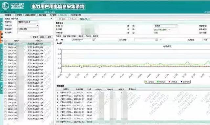The height and width of the screenshot is (125, 210).
Task: Select the 周电流 sub-tab
Action: (81, 36)
